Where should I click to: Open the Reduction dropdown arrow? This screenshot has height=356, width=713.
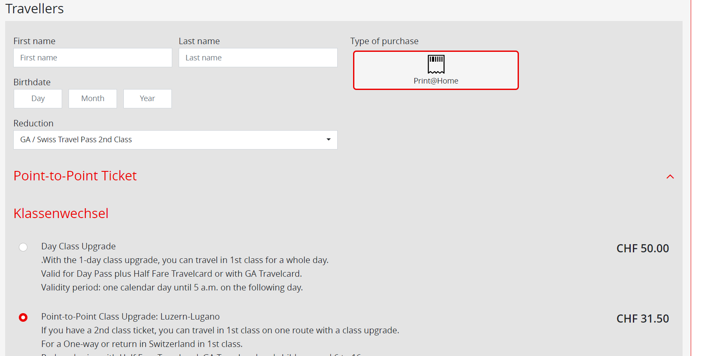pos(328,140)
